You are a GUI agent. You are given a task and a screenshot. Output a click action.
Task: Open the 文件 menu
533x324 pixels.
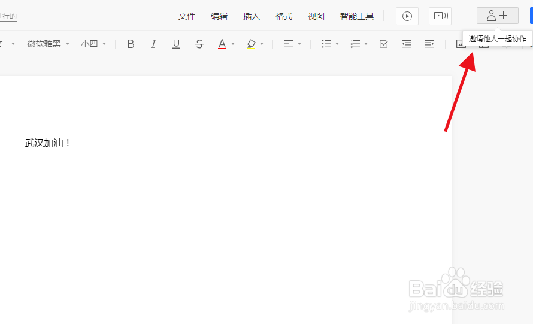tap(187, 16)
